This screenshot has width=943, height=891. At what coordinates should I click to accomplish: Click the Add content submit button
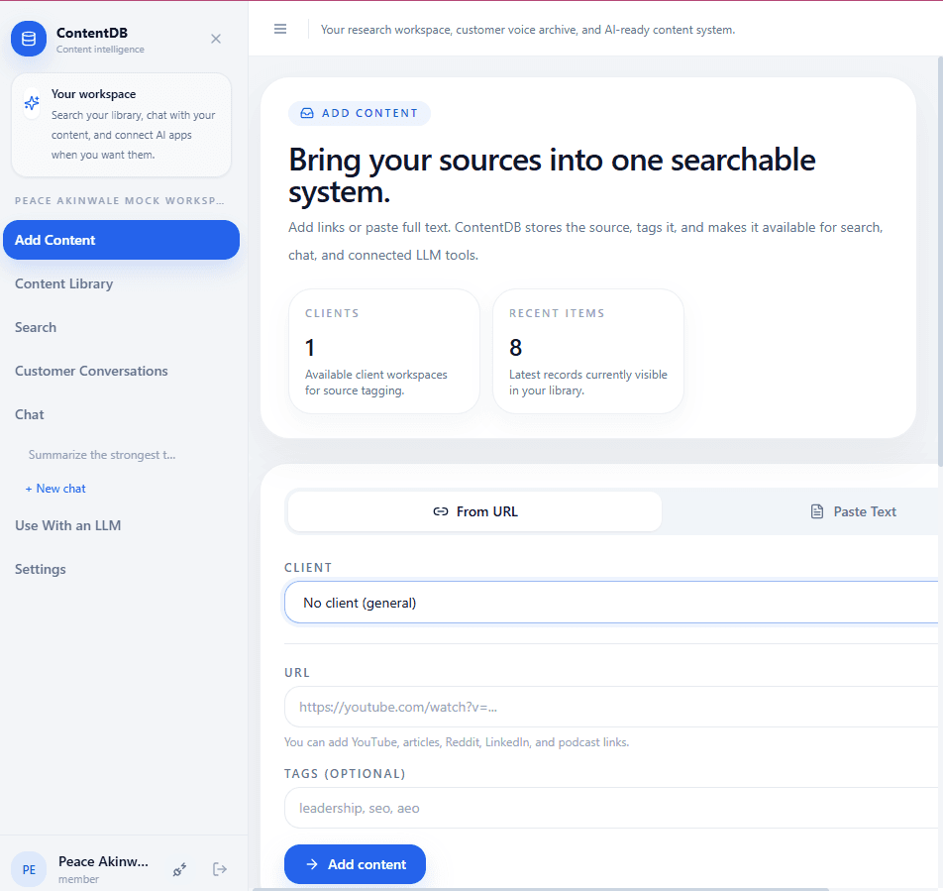pos(355,864)
